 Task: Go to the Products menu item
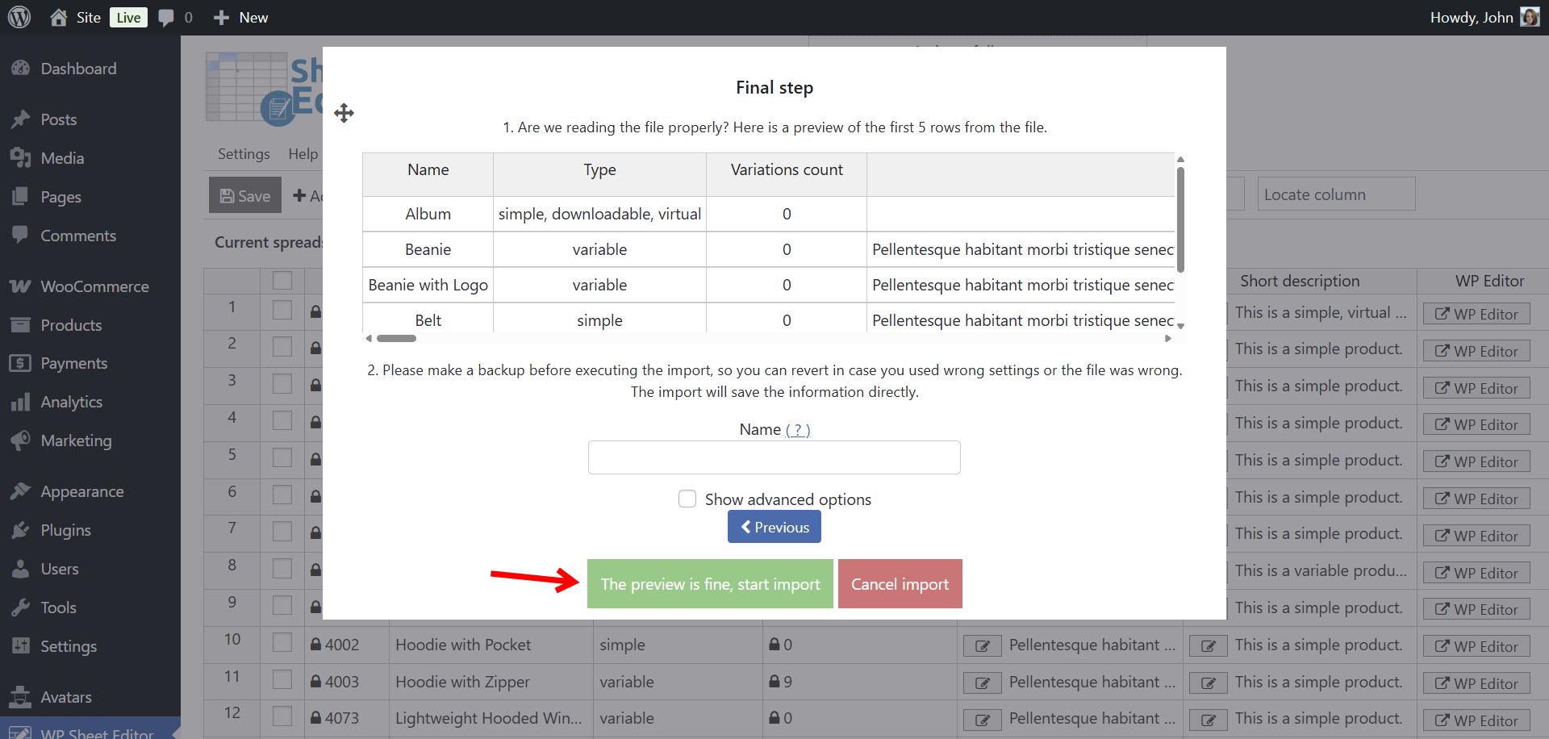pos(71,325)
